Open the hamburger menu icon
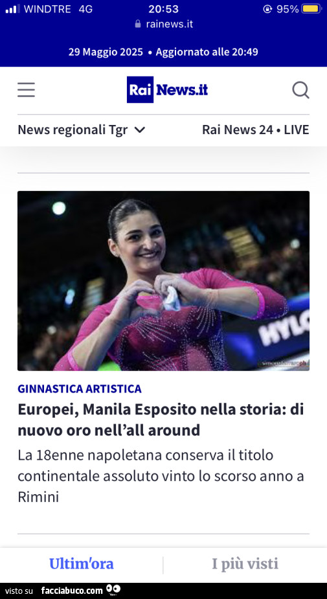The height and width of the screenshot is (599, 327). [x=26, y=90]
